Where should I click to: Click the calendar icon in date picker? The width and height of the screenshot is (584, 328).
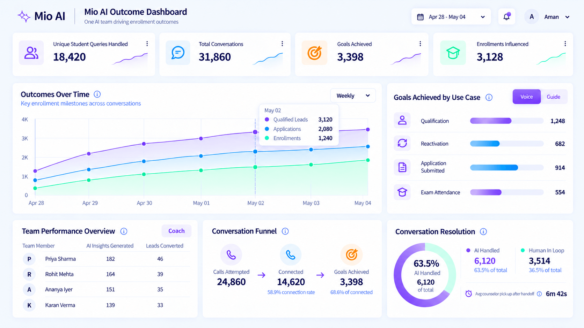point(421,17)
